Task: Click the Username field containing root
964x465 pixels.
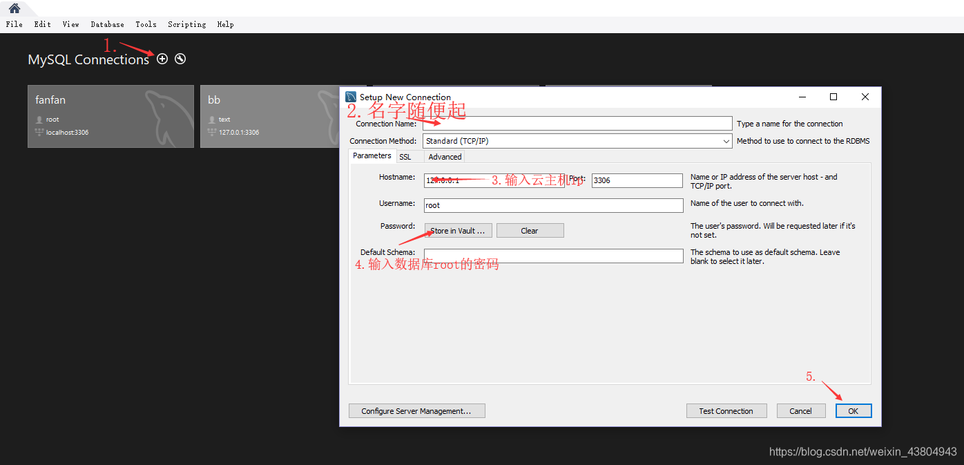Action: point(553,205)
